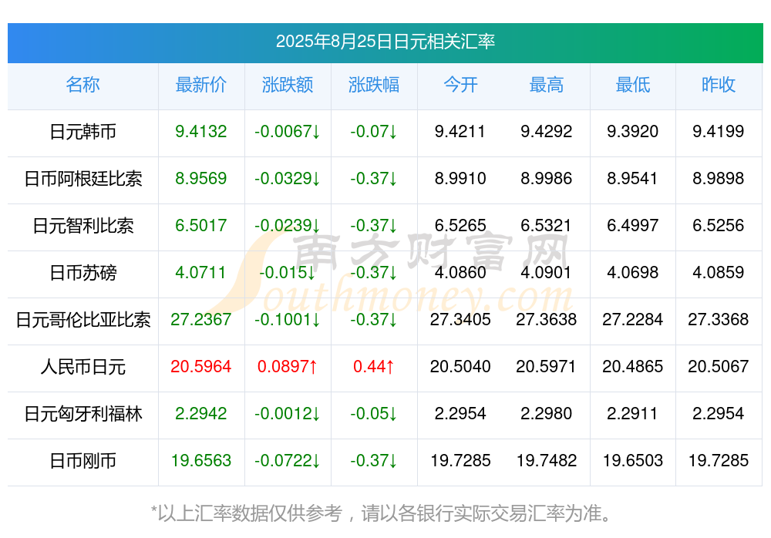This screenshot has width=771, height=538.
Task: Click low value 2.2911
Action: [632, 413]
